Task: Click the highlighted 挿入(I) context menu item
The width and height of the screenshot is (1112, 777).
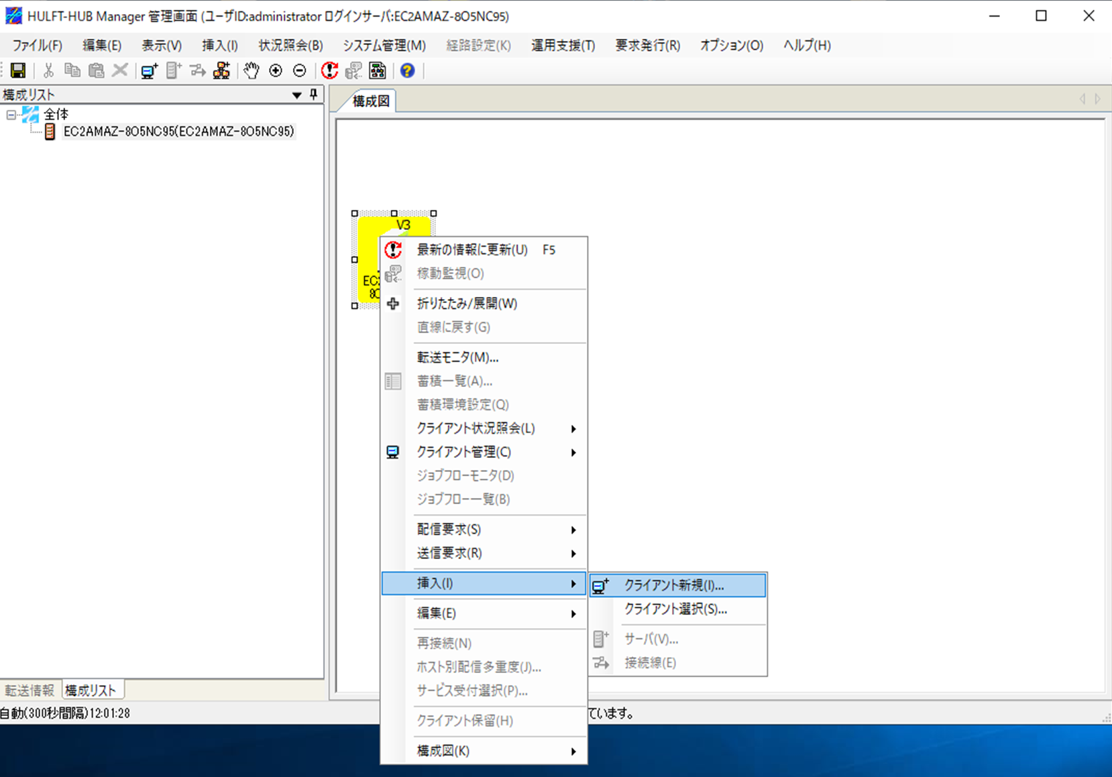Action: pos(484,583)
